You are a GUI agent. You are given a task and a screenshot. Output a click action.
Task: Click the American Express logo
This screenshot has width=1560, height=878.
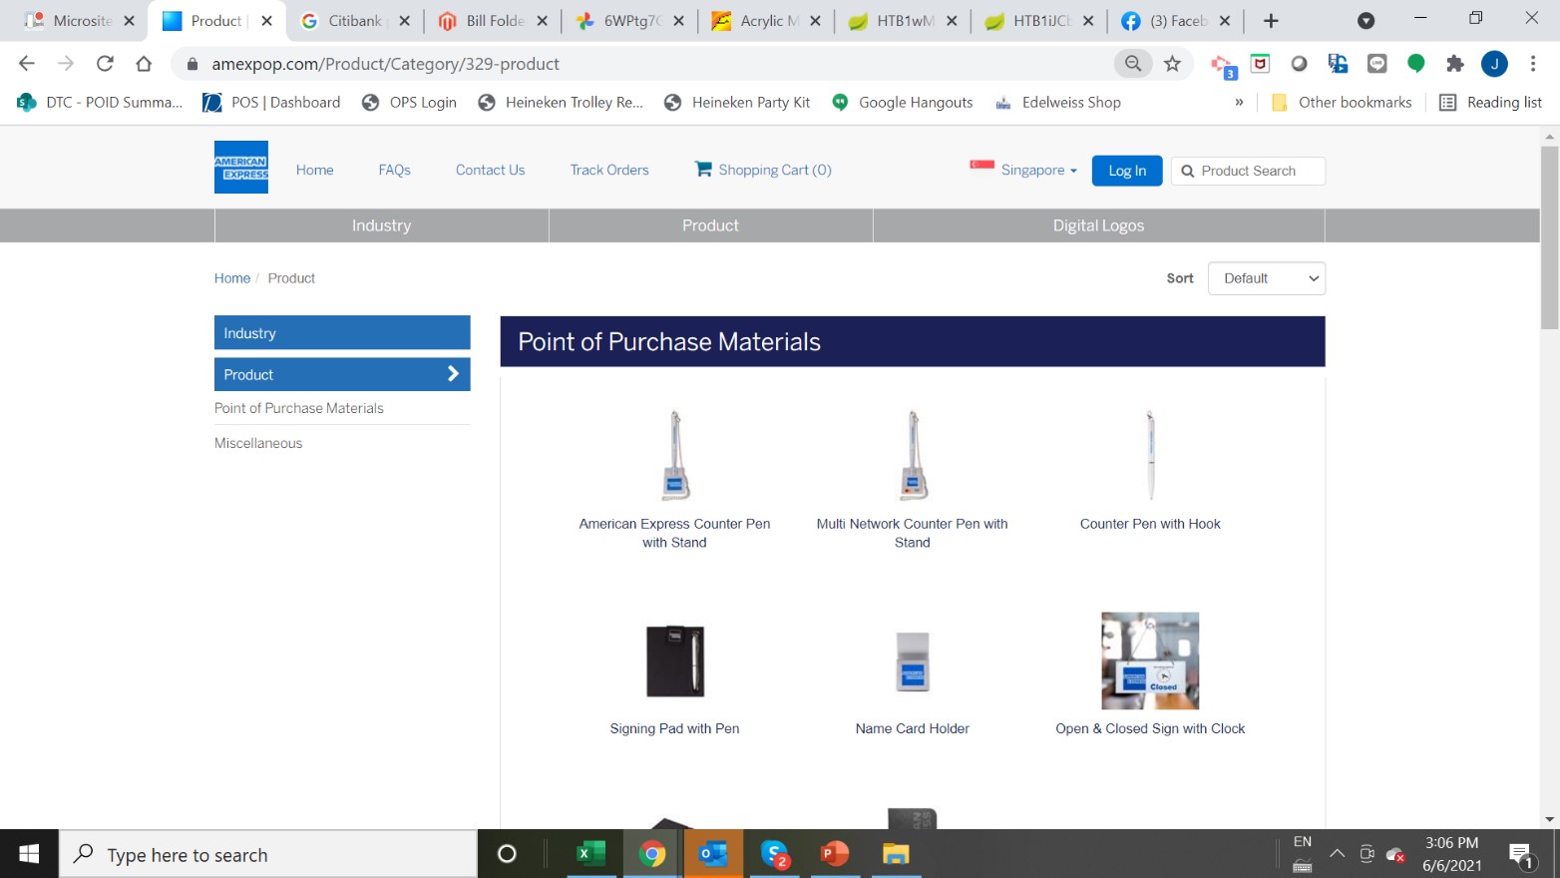coord(241,167)
